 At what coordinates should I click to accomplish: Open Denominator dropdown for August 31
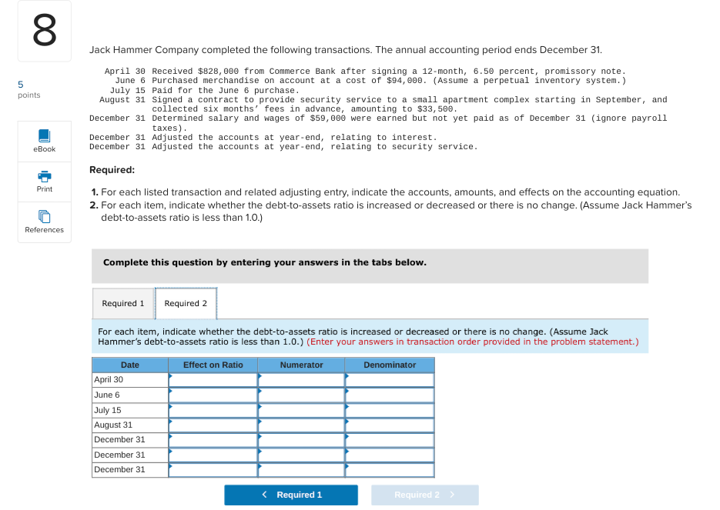click(x=390, y=425)
